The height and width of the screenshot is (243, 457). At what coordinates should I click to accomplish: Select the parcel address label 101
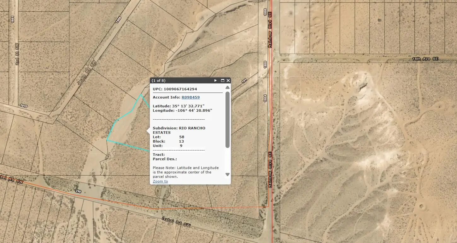[x=243, y=81]
